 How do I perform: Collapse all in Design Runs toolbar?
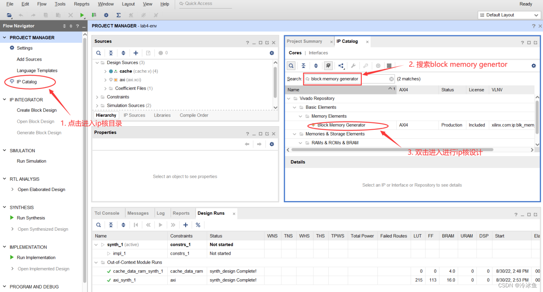click(111, 225)
